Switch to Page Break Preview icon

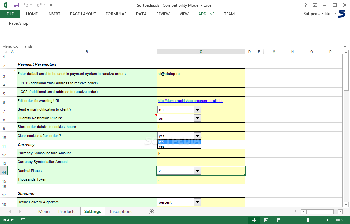point(279,220)
